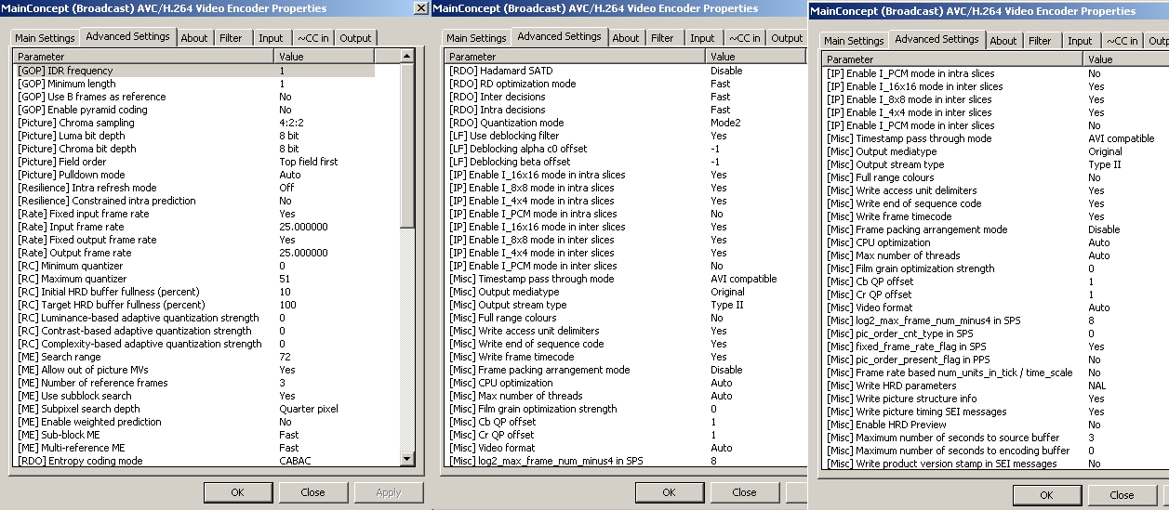Viewport: 1169px width, 510px height.
Task: Select [Misc] pic_order_present_flag in PPS row
Action: coord(995,360)
